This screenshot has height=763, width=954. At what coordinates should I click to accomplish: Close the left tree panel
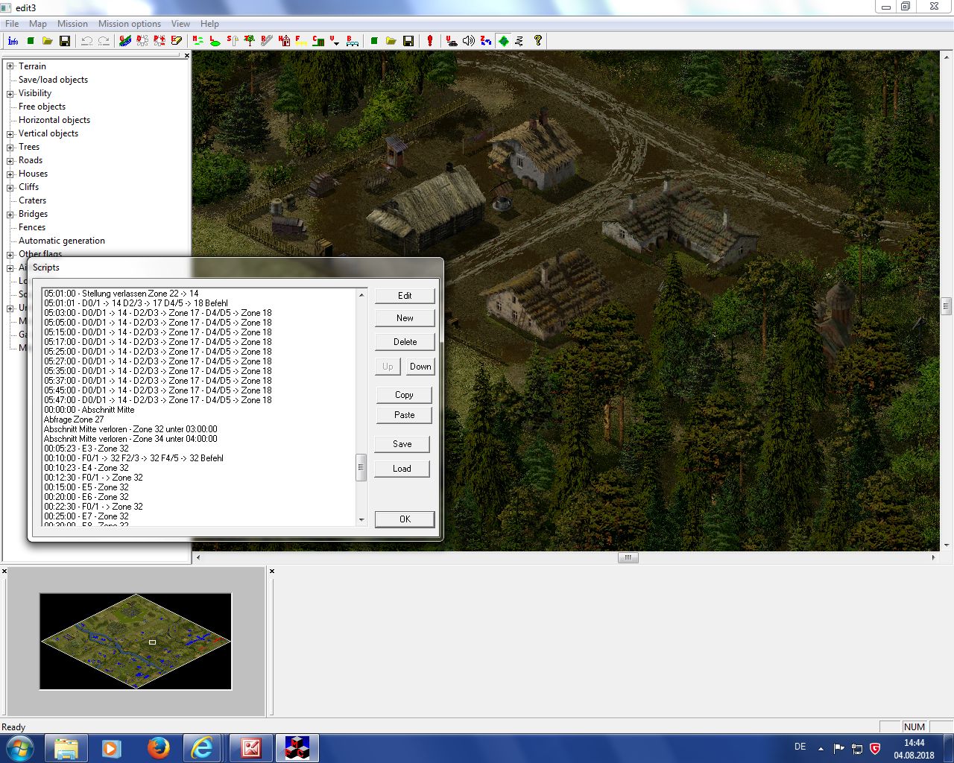click(x=186, y=55)
